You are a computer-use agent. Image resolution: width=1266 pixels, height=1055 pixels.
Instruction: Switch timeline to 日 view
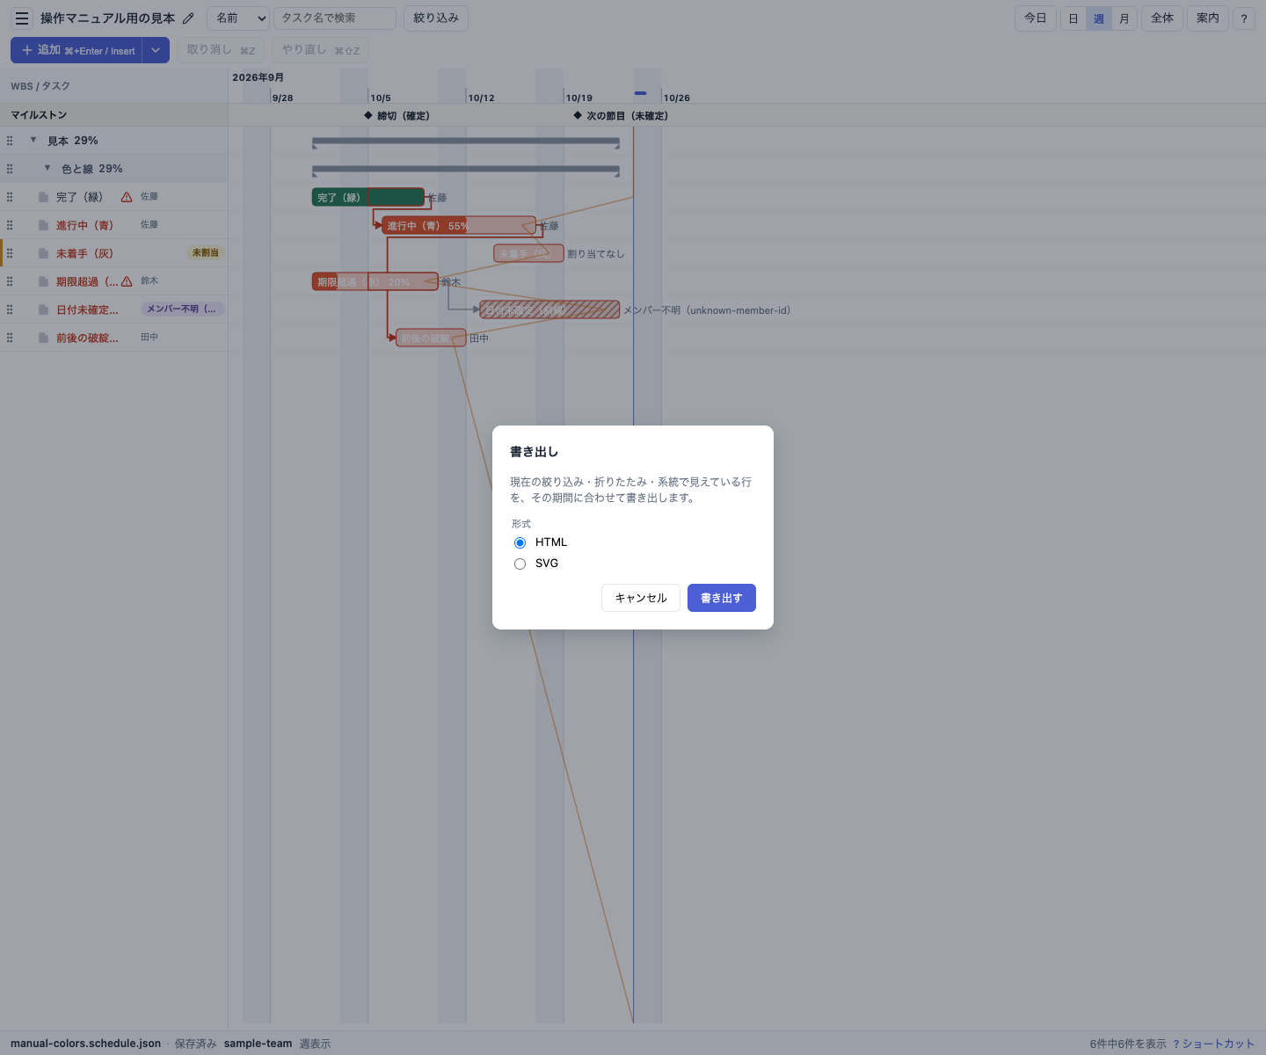pos(1073,18)
